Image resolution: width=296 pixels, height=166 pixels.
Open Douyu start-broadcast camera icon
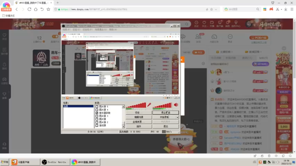212,24
